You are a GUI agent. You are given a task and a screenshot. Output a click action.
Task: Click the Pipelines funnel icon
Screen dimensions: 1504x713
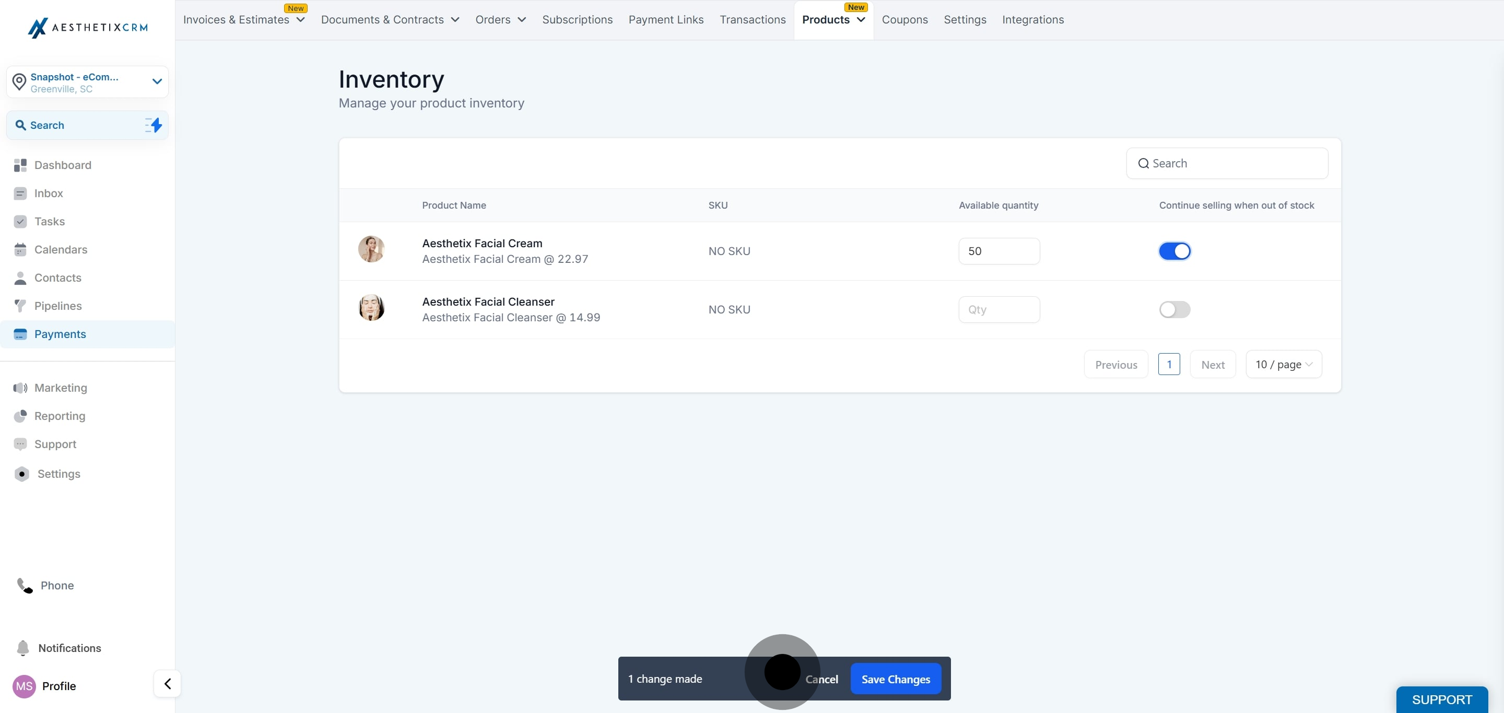coord(20,306)
